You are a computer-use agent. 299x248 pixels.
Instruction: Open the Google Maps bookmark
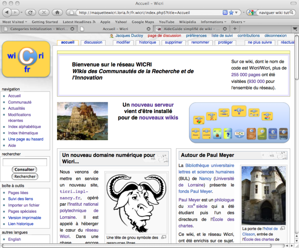coord(143,22)
